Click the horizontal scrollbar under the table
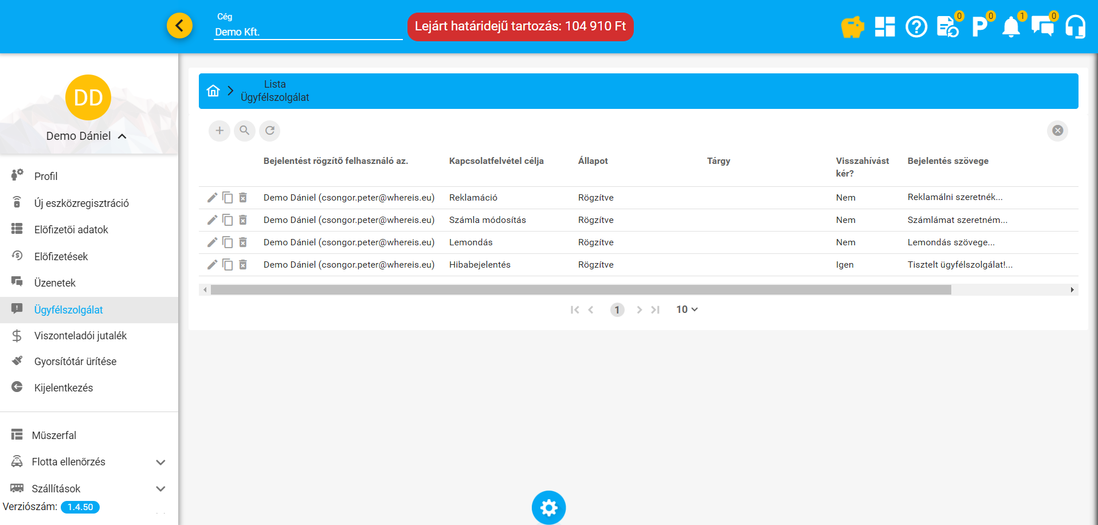1098x525 pixels. pos(580,290)
